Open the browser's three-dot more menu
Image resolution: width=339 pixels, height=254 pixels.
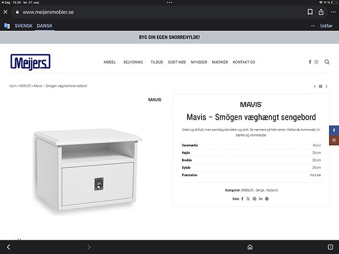click(x=333, y=12)
